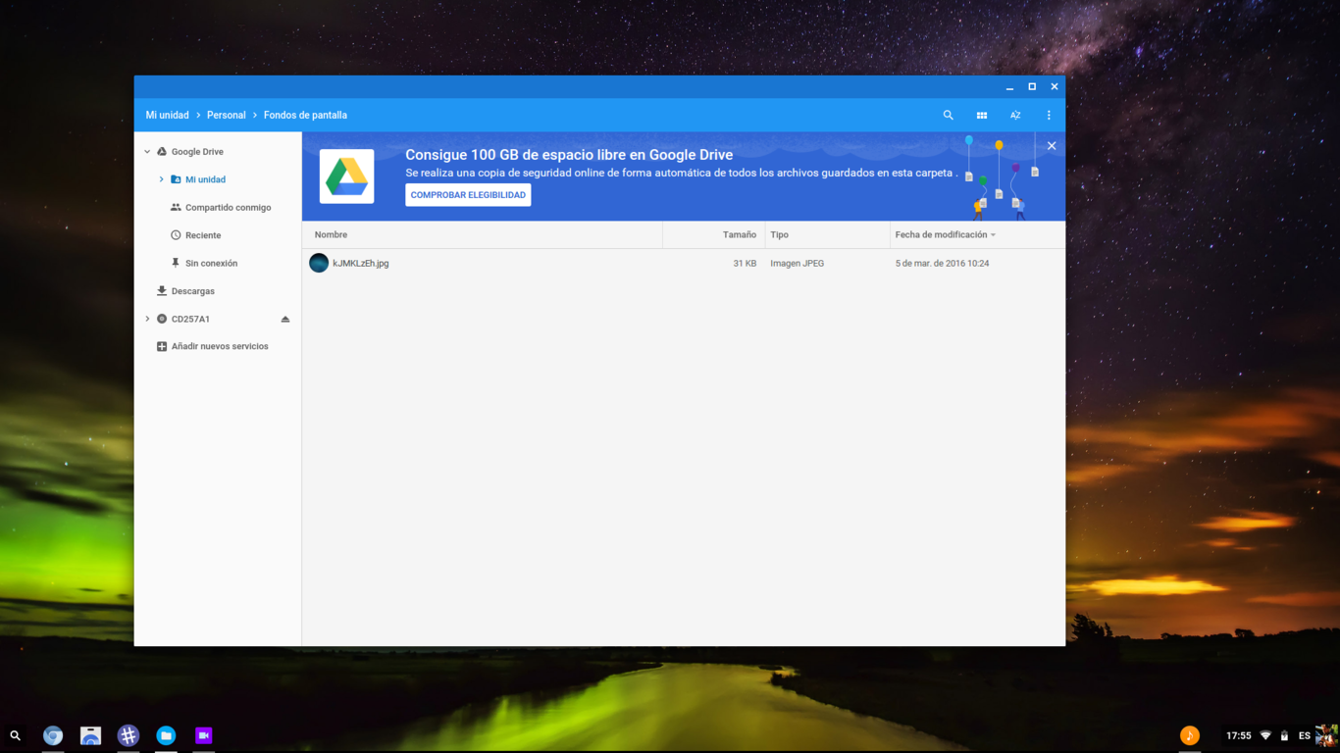Open Descargas in the sidebar

click(192, 290)
